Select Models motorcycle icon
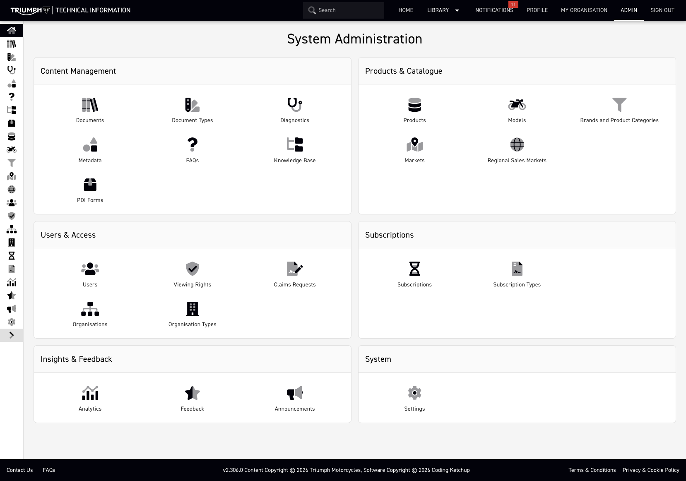Image resolution: width=686 pixels, height=481 pixels. coord(517,104)
